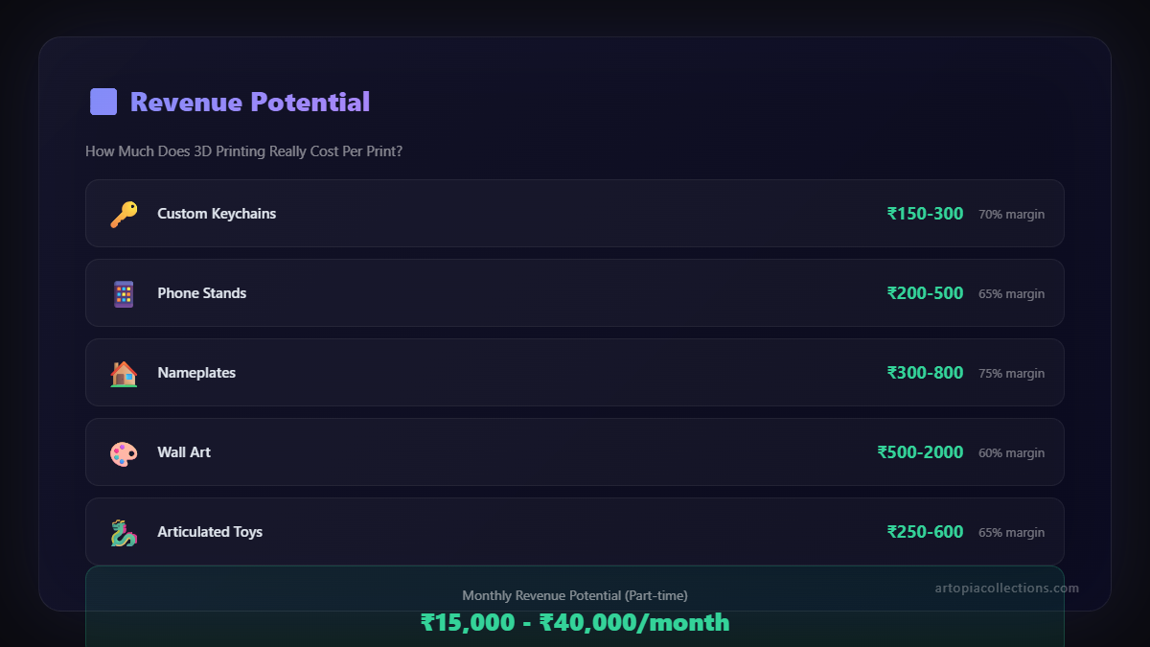This screenshot has width=1150, height=647.
Task: Click the key icon beside Custom Keychains
Action: tap(124, 214)
